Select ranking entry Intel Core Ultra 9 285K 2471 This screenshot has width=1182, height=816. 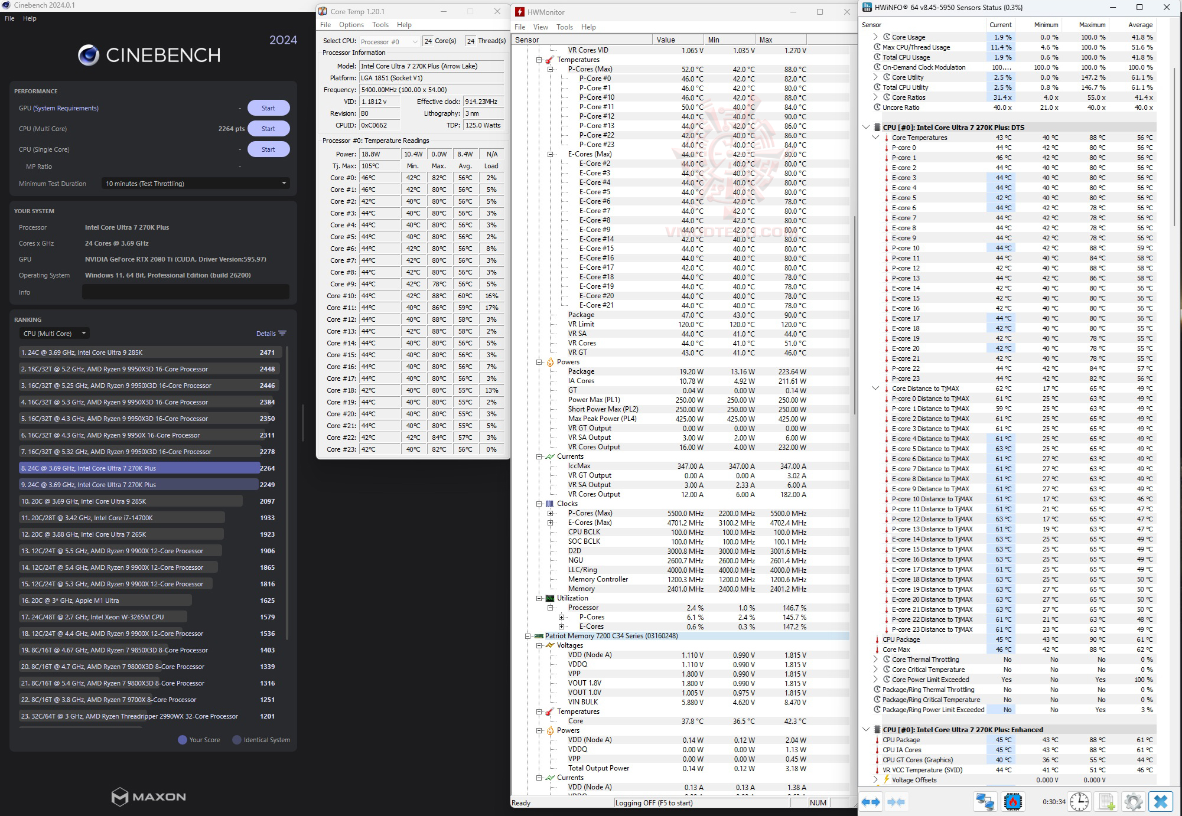pos(149,352)
